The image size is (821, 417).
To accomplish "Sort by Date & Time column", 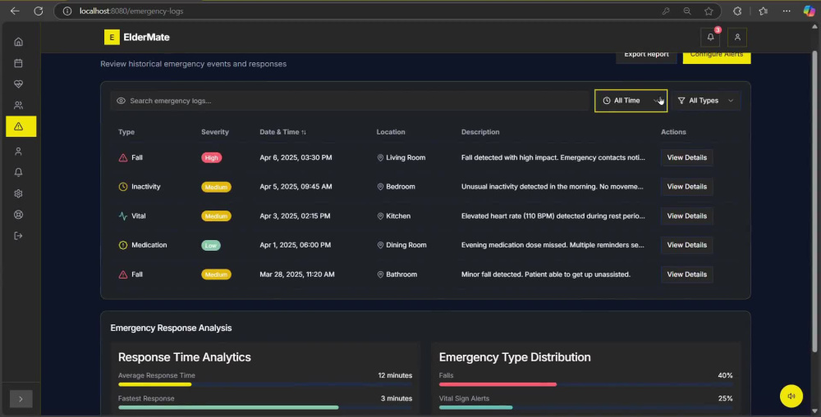I will (282, 132).
